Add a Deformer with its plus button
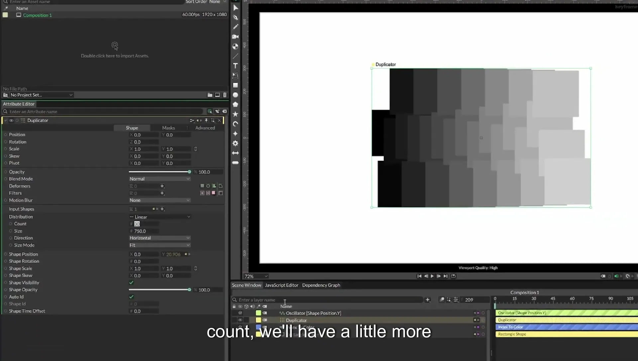Screen dimensions: 638x361 tap(162, 186)
